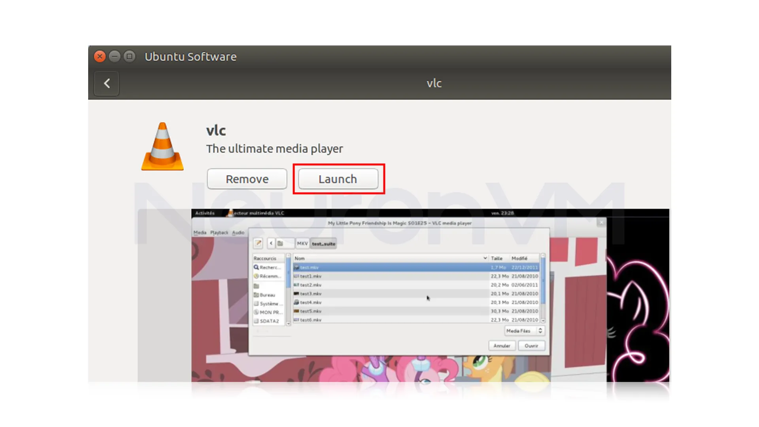Select SDATA2 drive in the shortcuts sidebar
759x427 pixels.
[x=267, y=321]
